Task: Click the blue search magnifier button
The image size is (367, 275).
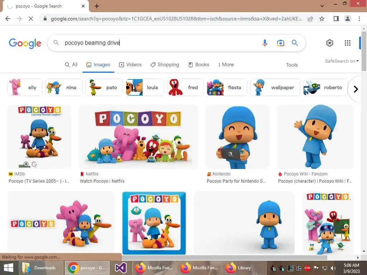Action: 295,43
